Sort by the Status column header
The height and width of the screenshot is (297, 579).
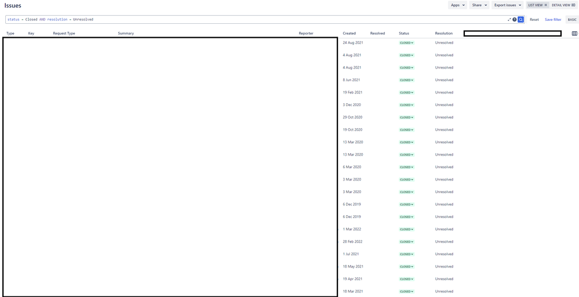[404, 33]
